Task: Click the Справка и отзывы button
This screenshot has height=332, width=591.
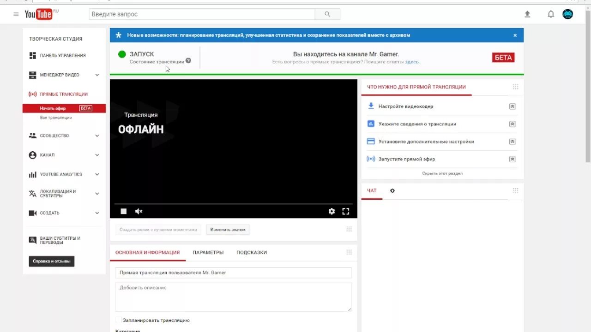Action: pos(52,261)
